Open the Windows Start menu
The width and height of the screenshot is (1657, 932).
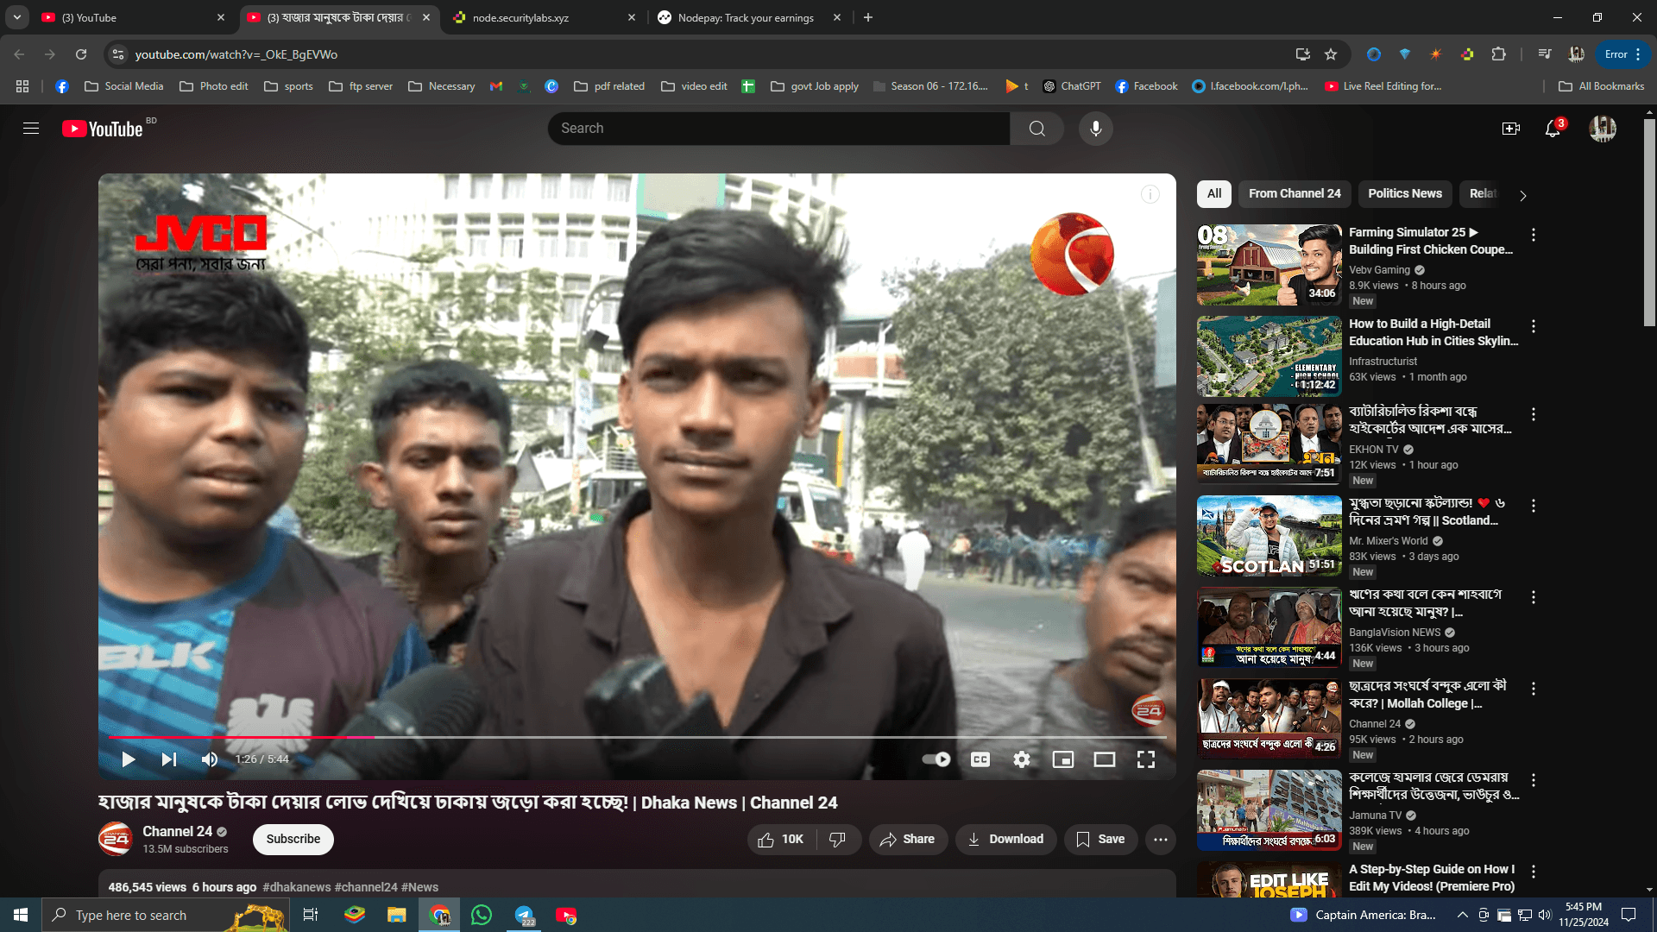(21, 915)
